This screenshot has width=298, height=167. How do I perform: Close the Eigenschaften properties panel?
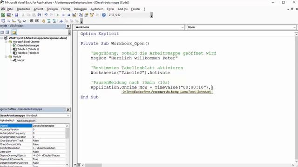tap(68, 109)
